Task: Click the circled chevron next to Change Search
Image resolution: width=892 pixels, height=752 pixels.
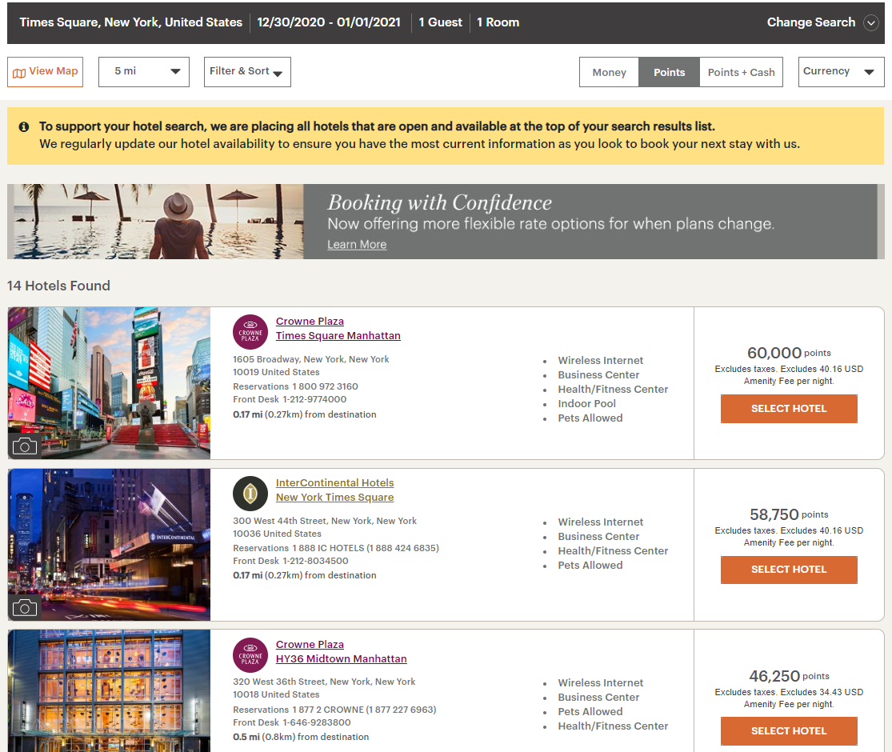Action: [x=871, y=22]
